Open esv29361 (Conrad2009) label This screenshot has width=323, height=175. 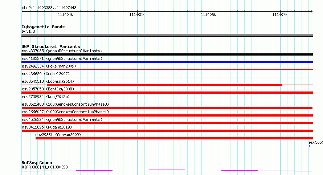click(58, 135)
